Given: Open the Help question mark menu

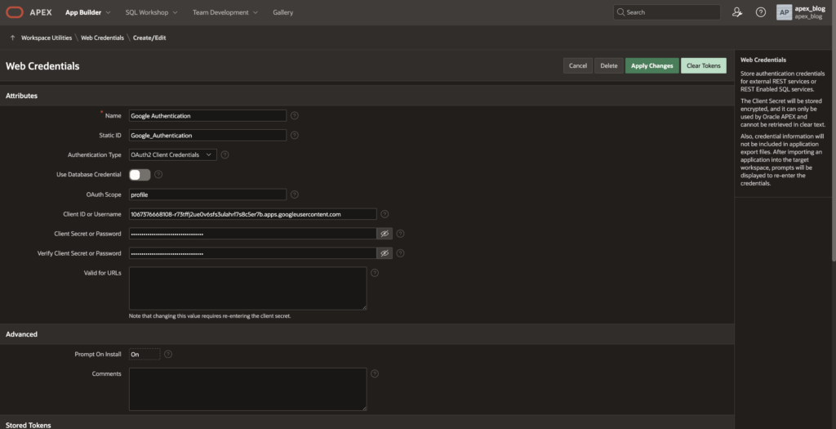Looking at the screenshot, I should pyautogui.click(x=761, y=12).
